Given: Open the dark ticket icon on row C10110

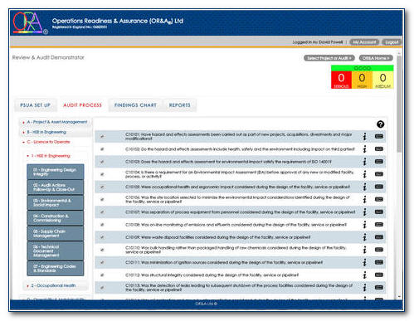Looking at the screenshot, I should (x=379, y=250).
